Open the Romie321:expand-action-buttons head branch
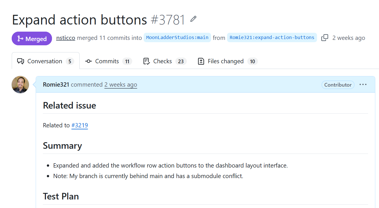 pyautogui.click(x=272, y=38)
